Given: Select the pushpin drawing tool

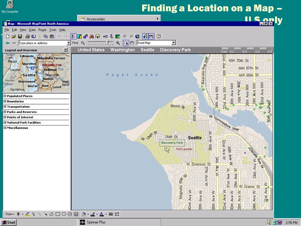Looking at the screenshot, I should pyautogui.click(x=18, y=214).
